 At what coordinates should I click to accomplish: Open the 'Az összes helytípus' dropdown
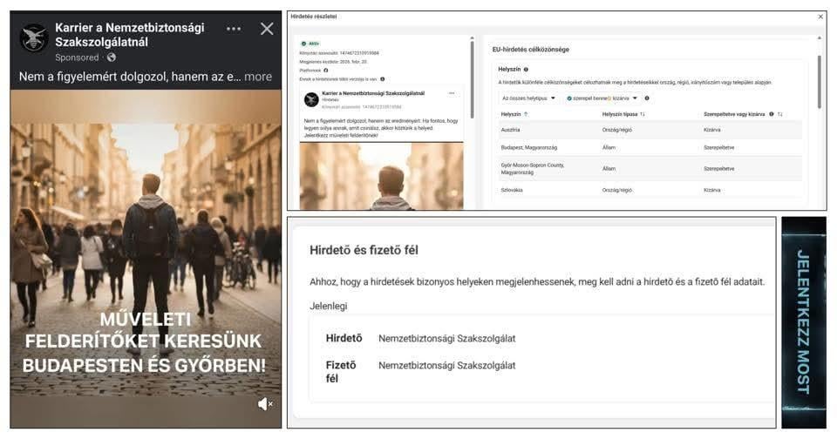tap(529, 98)
